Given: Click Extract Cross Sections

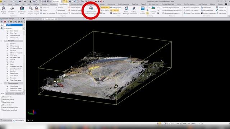Looking at the screenshot, I should pos(192,13).
